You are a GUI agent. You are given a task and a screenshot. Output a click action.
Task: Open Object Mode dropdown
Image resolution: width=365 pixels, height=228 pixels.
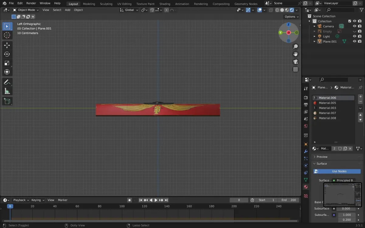[26, 10]
